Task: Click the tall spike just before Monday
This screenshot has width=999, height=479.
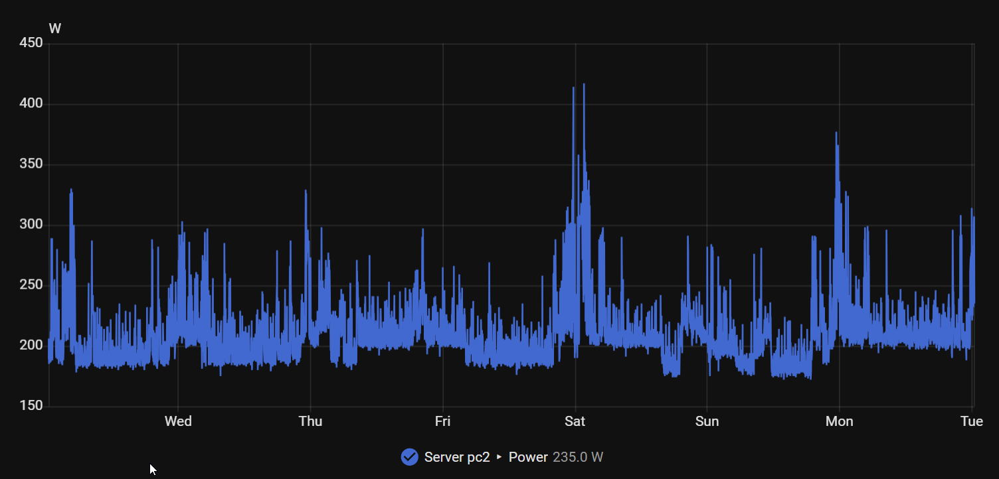Action: click(x=836, y=133)
